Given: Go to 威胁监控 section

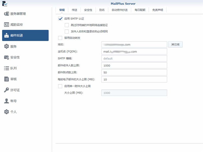Looking at the screenshot, I should pyautogui.click(x=25, y=25).
